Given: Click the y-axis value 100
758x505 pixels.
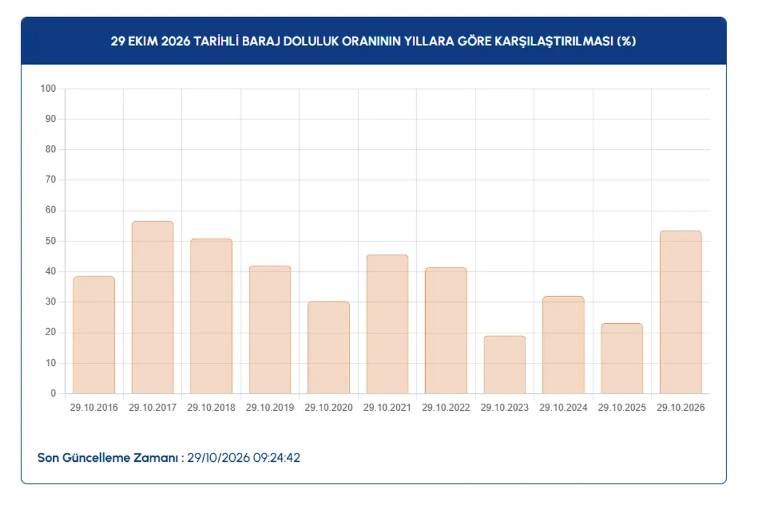Looking at the screenshot, I should 48,89.
